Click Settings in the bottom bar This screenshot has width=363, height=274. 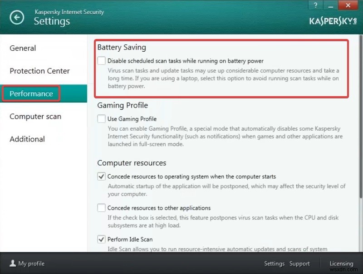274,263
